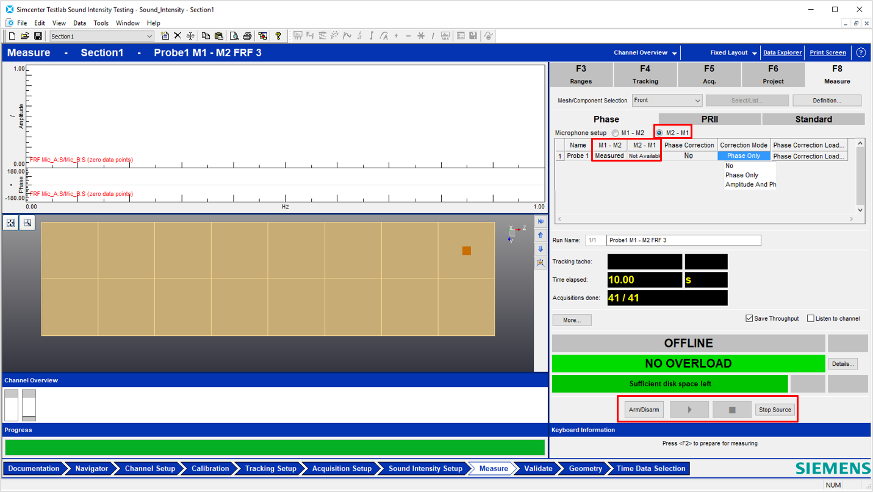873x492 pixels.
Task: Click the Phase Correction Load... cell for Probe 1
Action: coord(809,156)
